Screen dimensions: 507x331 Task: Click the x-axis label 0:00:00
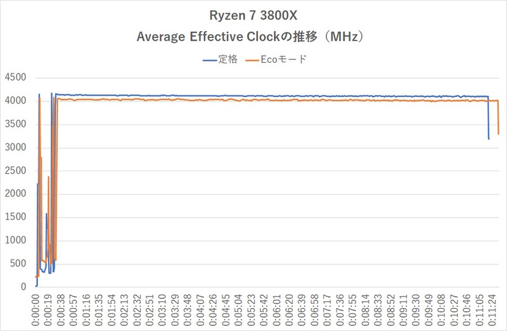pos(35,310)
